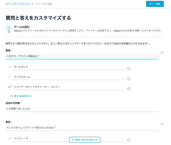Delete the アマゾンの製品 question with the X

pos(162,53)
